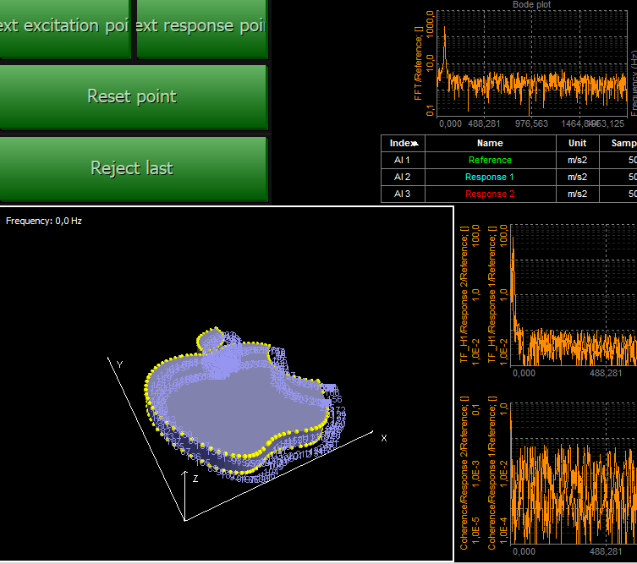Click the FFT/Reference axis label
This screenshot has width=637, height=564.
(x=419, y=63)
